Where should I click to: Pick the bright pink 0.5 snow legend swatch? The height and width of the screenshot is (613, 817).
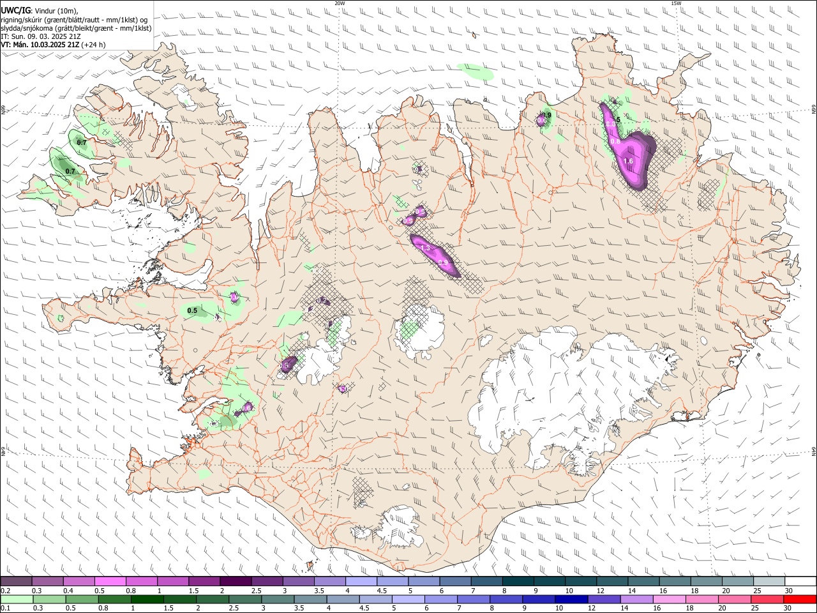point(110,582)
